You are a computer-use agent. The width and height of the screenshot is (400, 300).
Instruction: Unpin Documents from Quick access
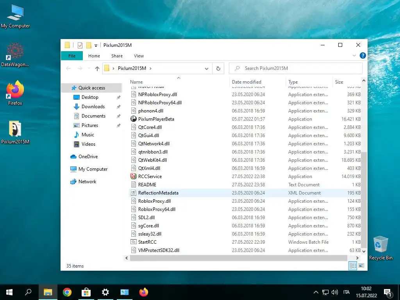pos(118,116)
